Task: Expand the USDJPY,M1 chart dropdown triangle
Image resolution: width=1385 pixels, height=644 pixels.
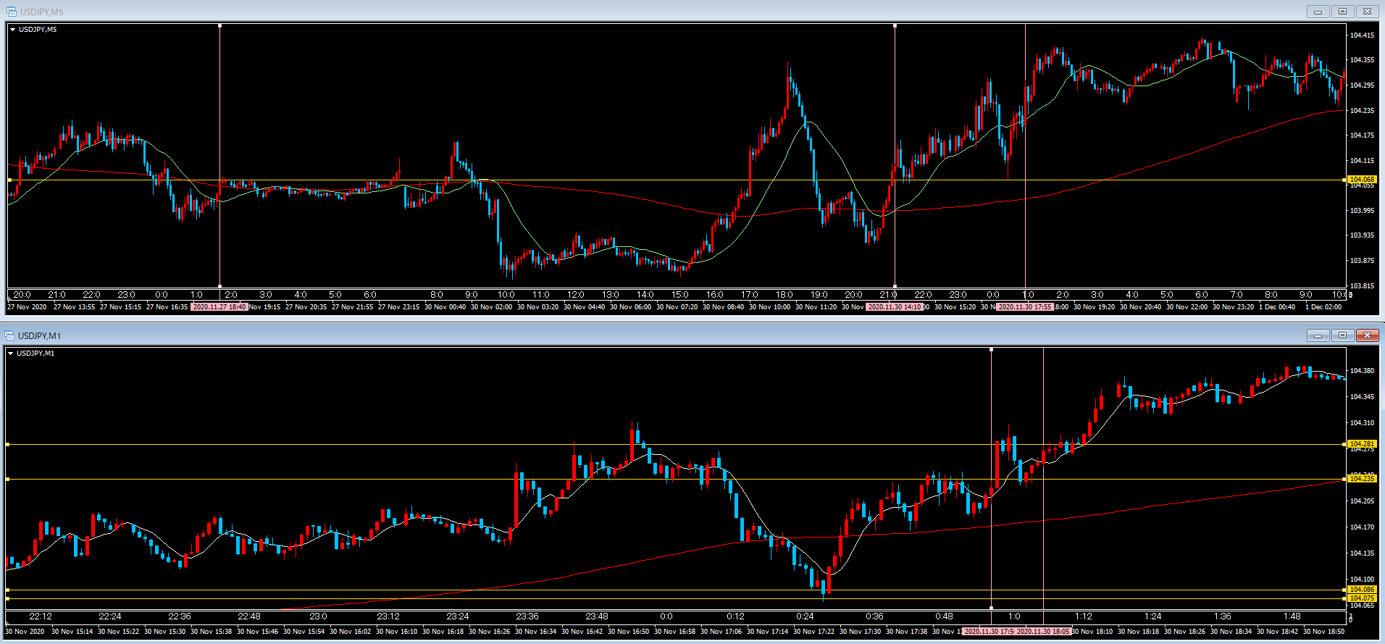Action: coord(11,354)
